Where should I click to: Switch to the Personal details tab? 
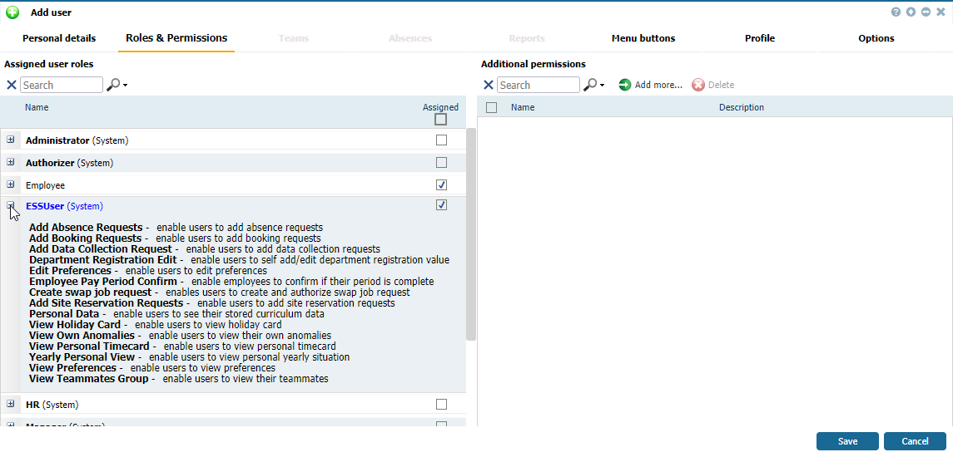pyautogui.click(x=59, y=38)
